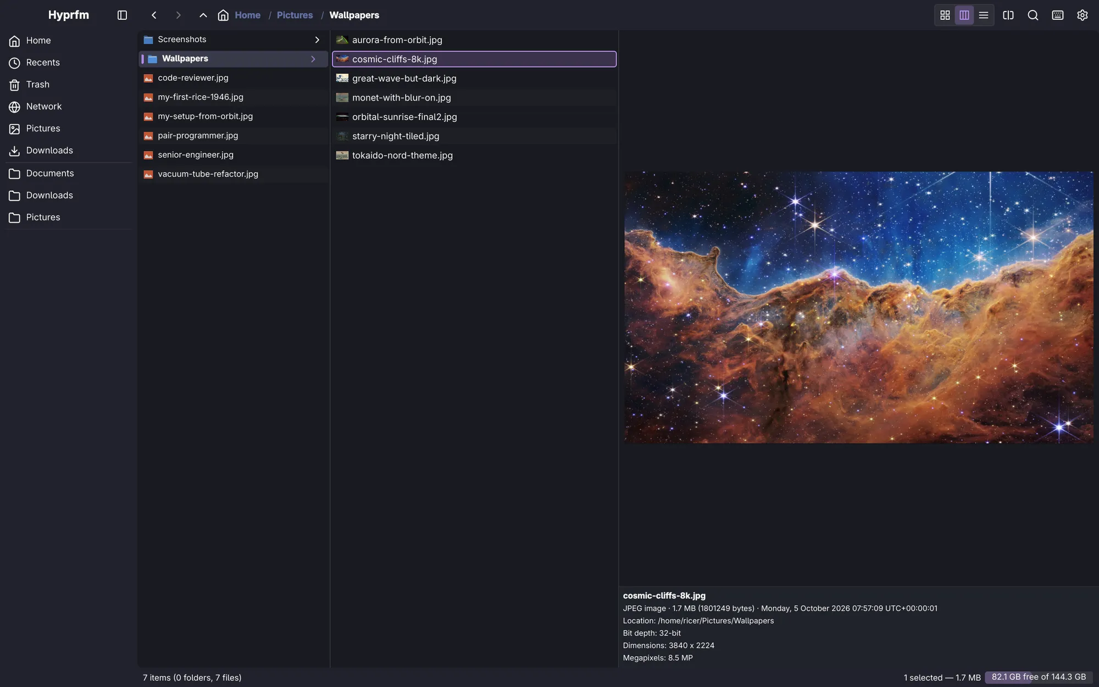Click monet-with-blur-on.jpg thumbnail icon

342,97
